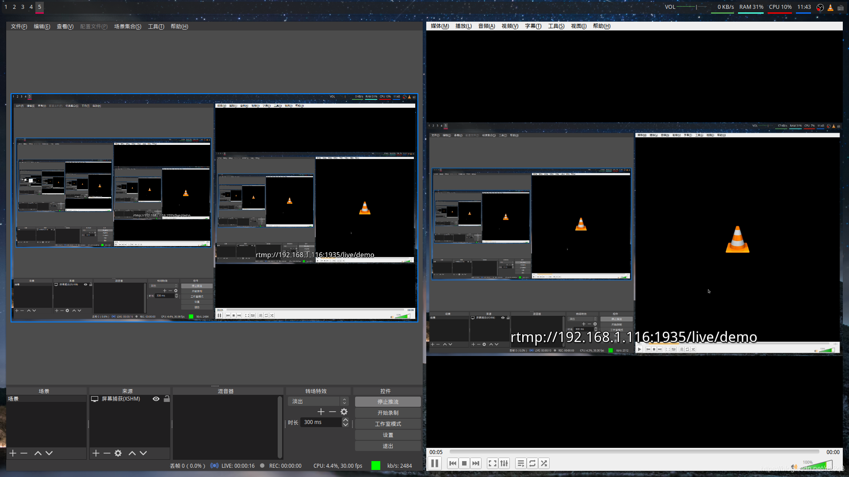
Task: Mute VLC via speaker icon
Action: click(x=794, y=467)
